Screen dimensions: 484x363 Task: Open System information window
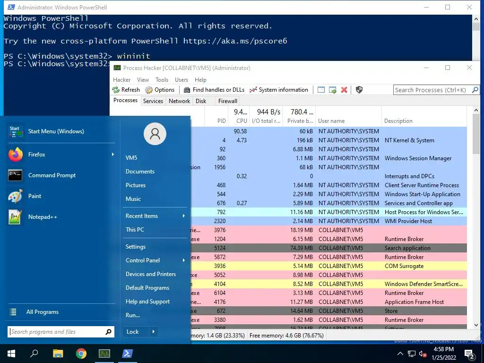279,90
